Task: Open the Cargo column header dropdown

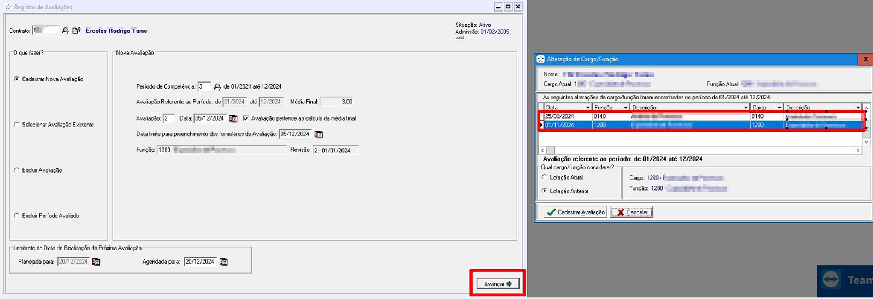Action: click(780, 108)
